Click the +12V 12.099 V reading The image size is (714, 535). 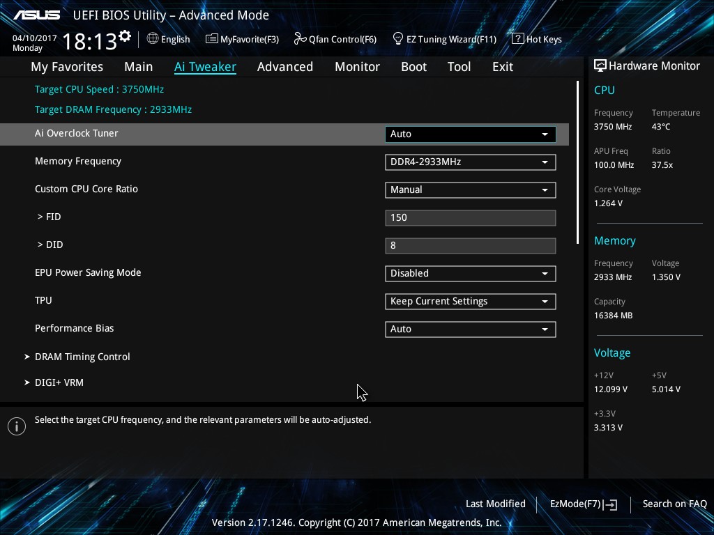click(x=611, y=389)
